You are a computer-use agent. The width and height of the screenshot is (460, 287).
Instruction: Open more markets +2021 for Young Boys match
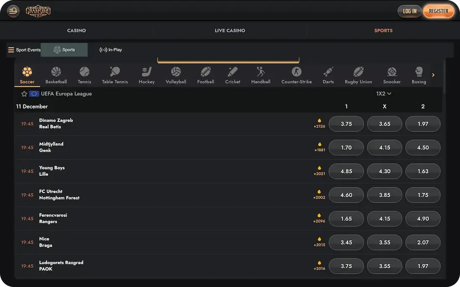pyautogui.click(x=319, y=171)
